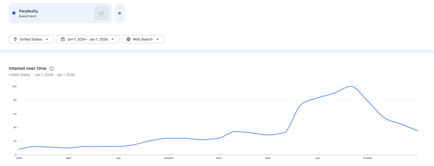Click the Perplexity search term text
Viewport: 434px width, 166px height.
[x=28, y=11]
